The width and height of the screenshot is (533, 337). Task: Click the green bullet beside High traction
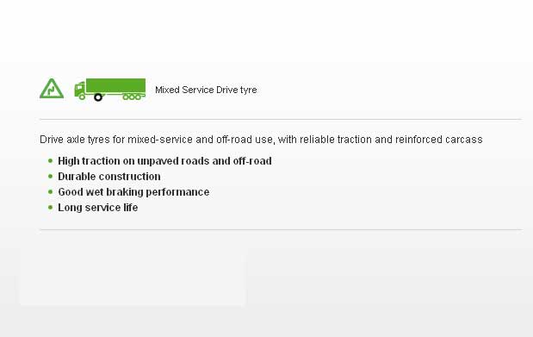[51, 160]
